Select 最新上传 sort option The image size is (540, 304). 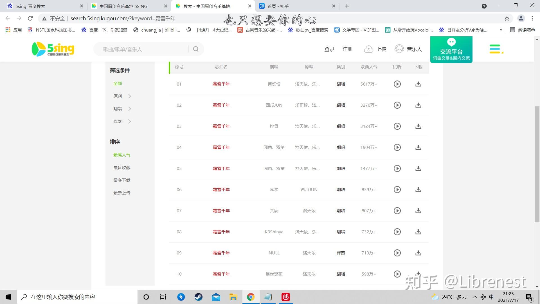pyautogui.click(x=122, y=193)
